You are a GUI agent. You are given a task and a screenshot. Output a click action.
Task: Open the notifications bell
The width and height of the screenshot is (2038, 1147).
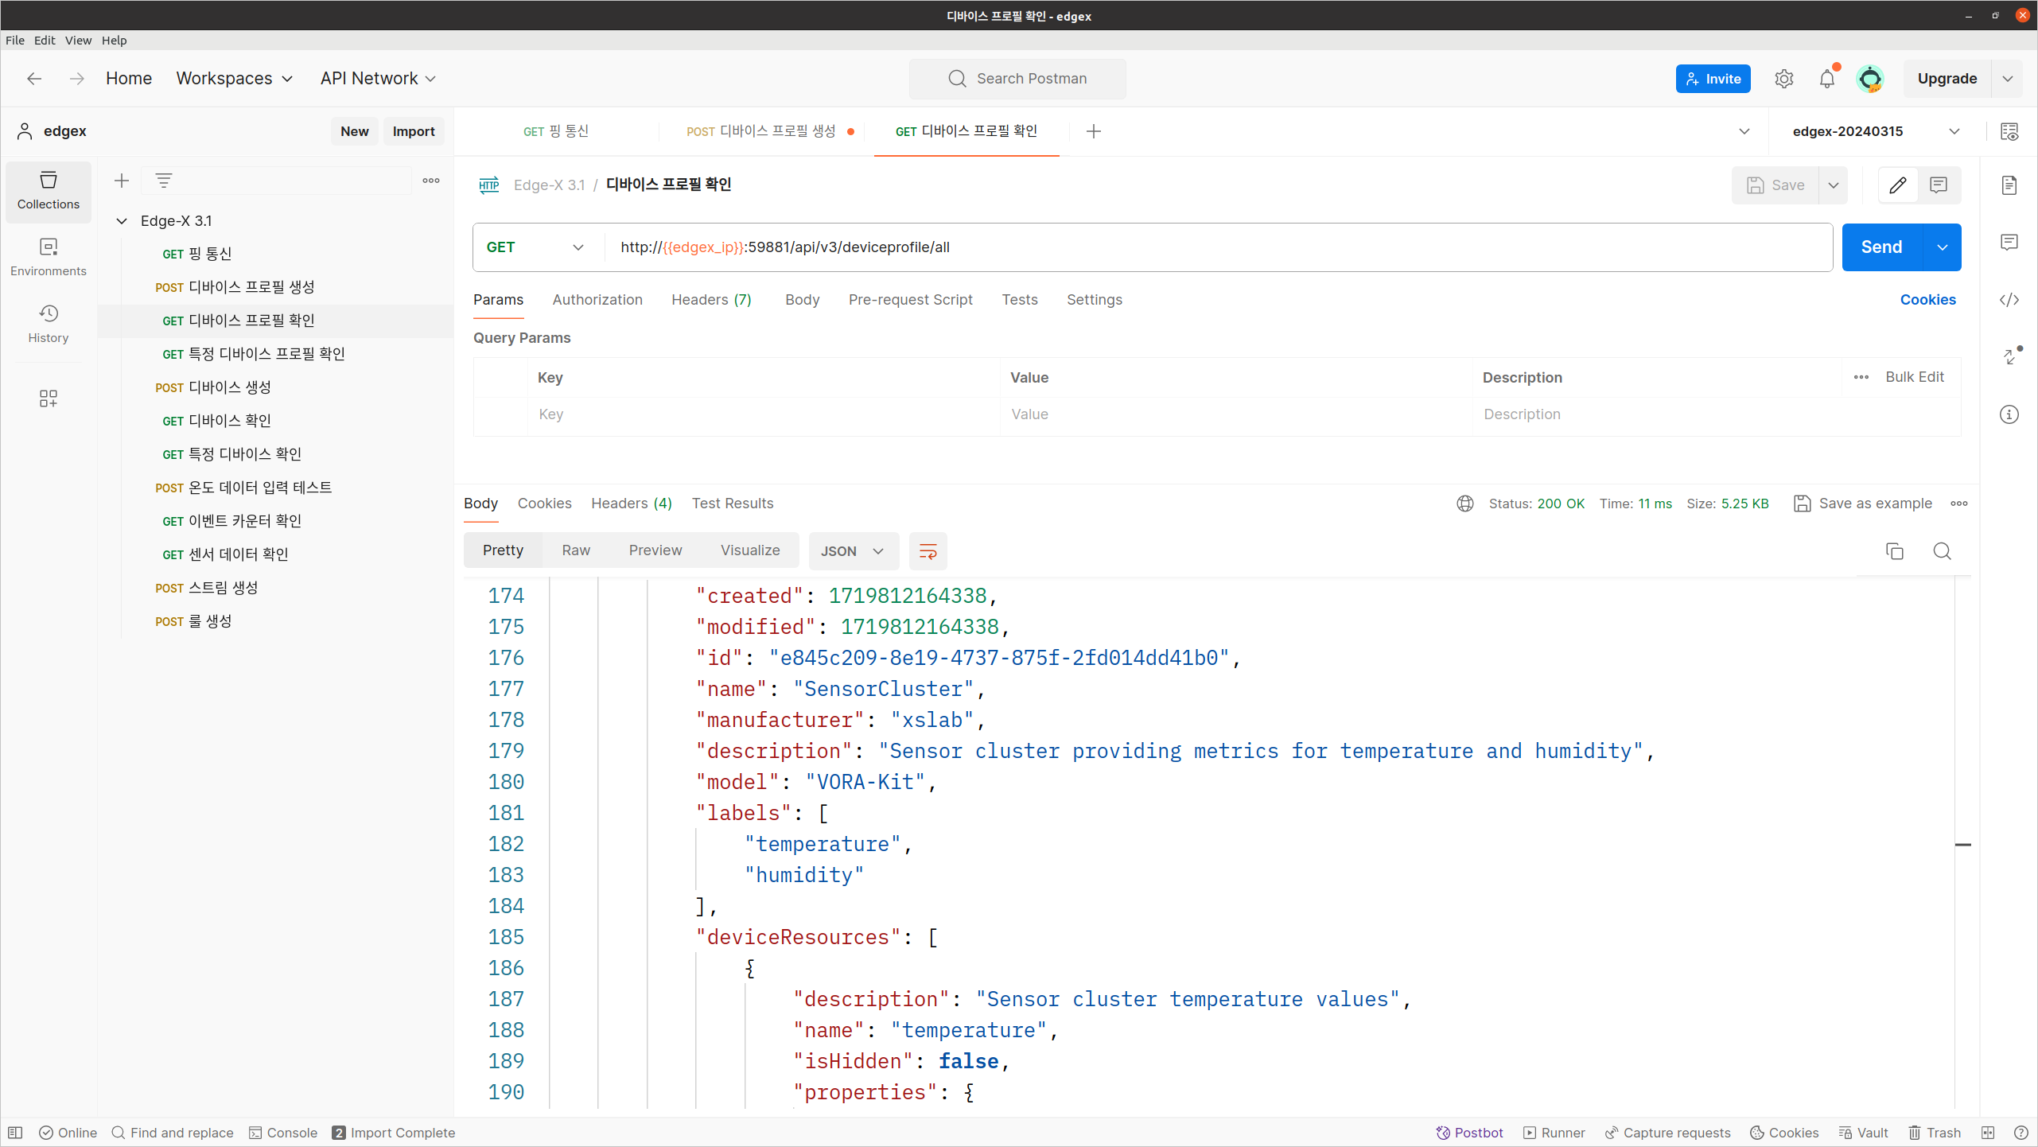[1827, 79]
